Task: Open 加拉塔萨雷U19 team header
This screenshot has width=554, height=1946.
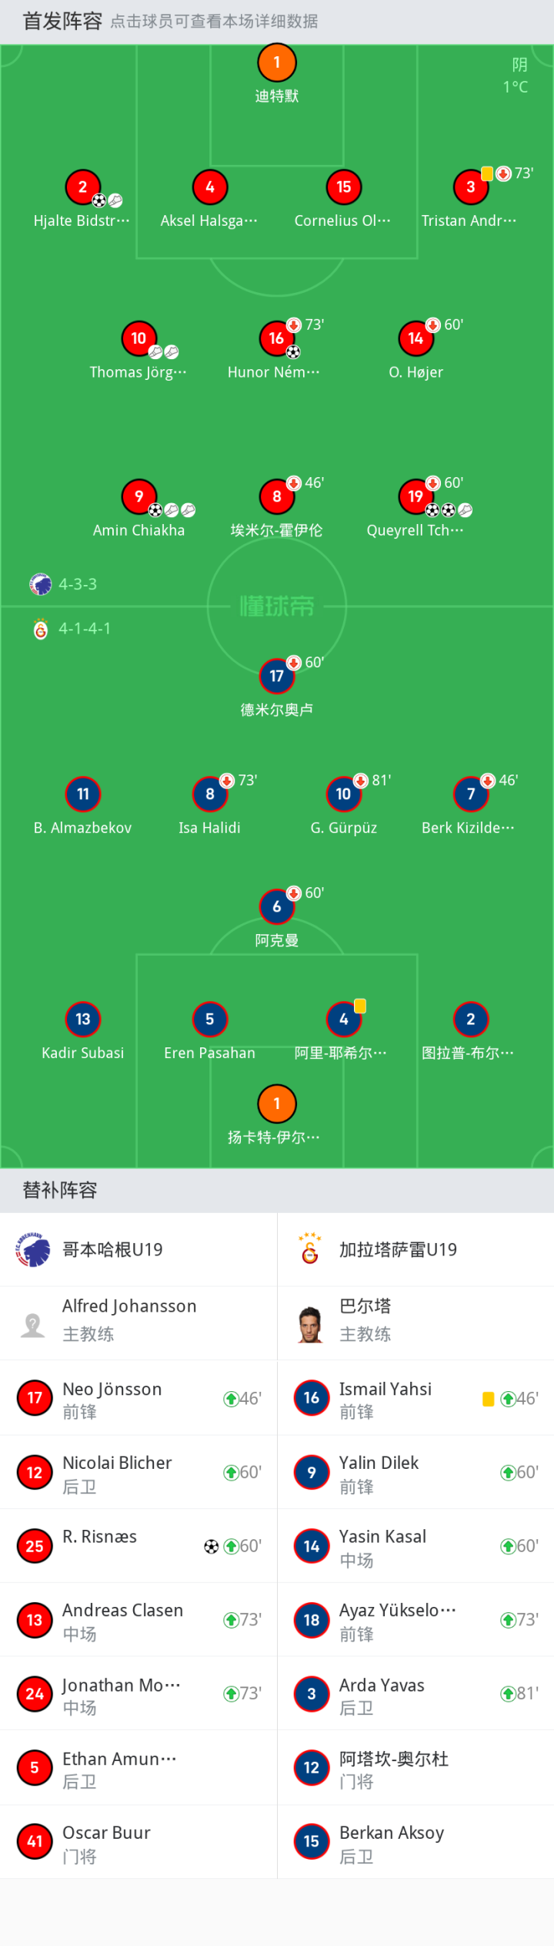Action: 415,1249
